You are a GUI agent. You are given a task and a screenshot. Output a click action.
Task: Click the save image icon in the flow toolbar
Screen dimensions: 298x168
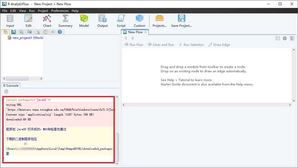[x=278, y=39]
